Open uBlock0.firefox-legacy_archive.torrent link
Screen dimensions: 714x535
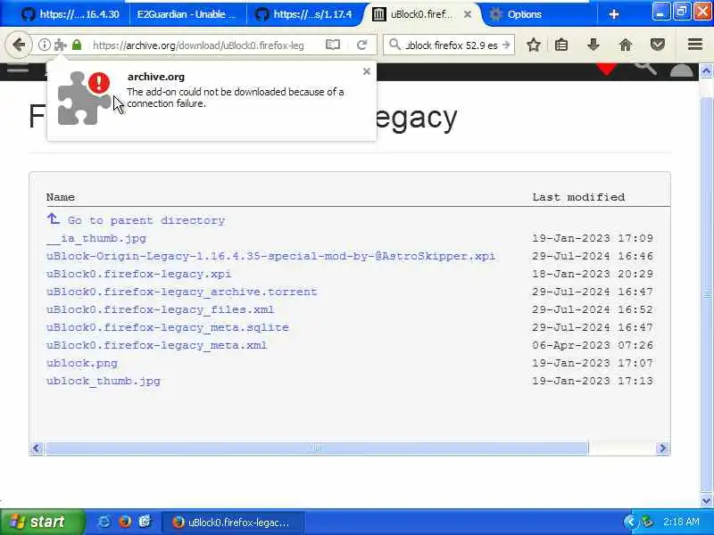181,292
